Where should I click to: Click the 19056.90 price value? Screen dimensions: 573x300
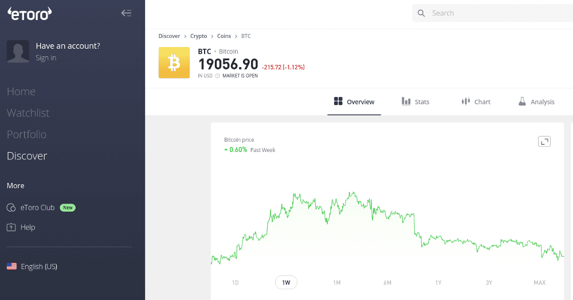click(x=228, y=64)
